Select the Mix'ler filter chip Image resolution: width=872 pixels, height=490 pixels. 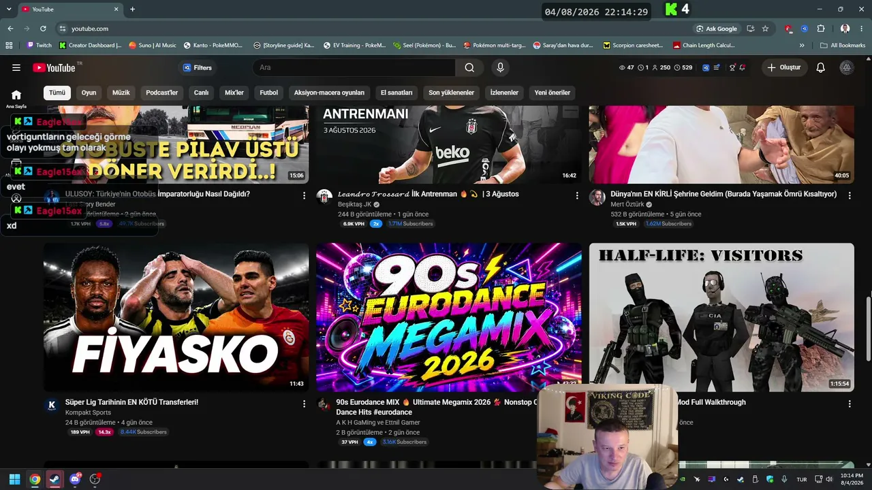click(x=234, y=93)
